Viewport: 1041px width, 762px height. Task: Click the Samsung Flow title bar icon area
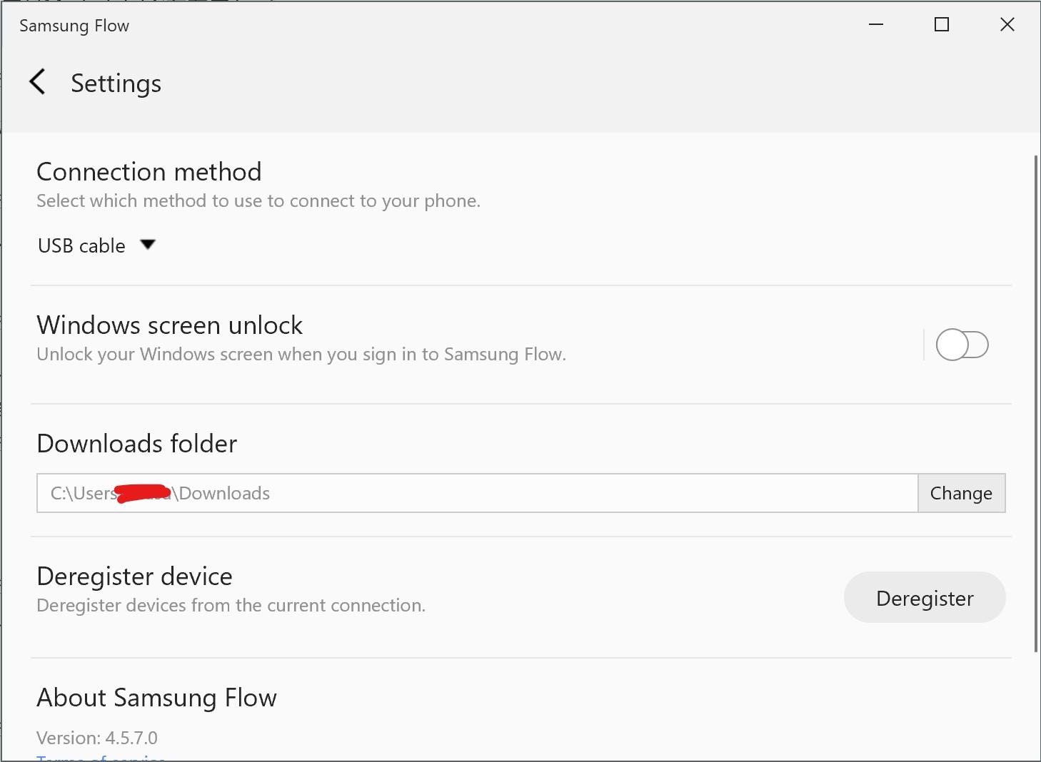click(x=73, y=25)
